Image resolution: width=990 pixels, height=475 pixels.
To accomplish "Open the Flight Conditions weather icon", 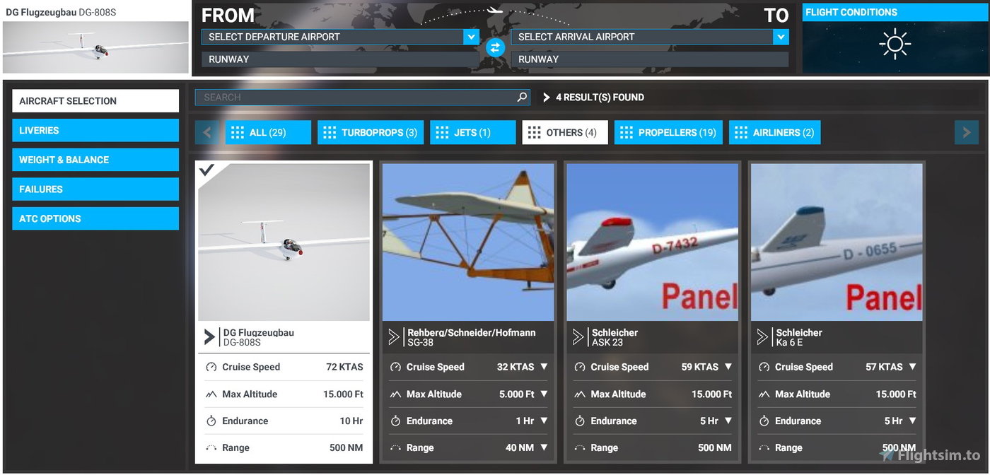I will tap(895, 44).
